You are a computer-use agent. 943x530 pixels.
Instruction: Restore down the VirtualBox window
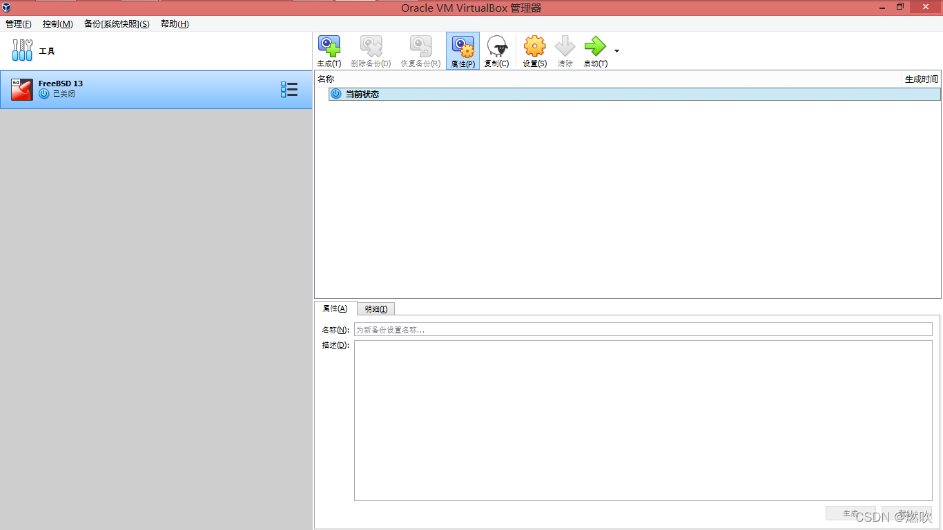click(x=900, y=7)
